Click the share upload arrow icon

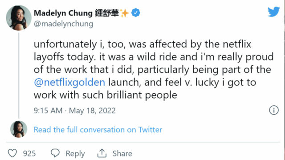[x=102, y=153]
